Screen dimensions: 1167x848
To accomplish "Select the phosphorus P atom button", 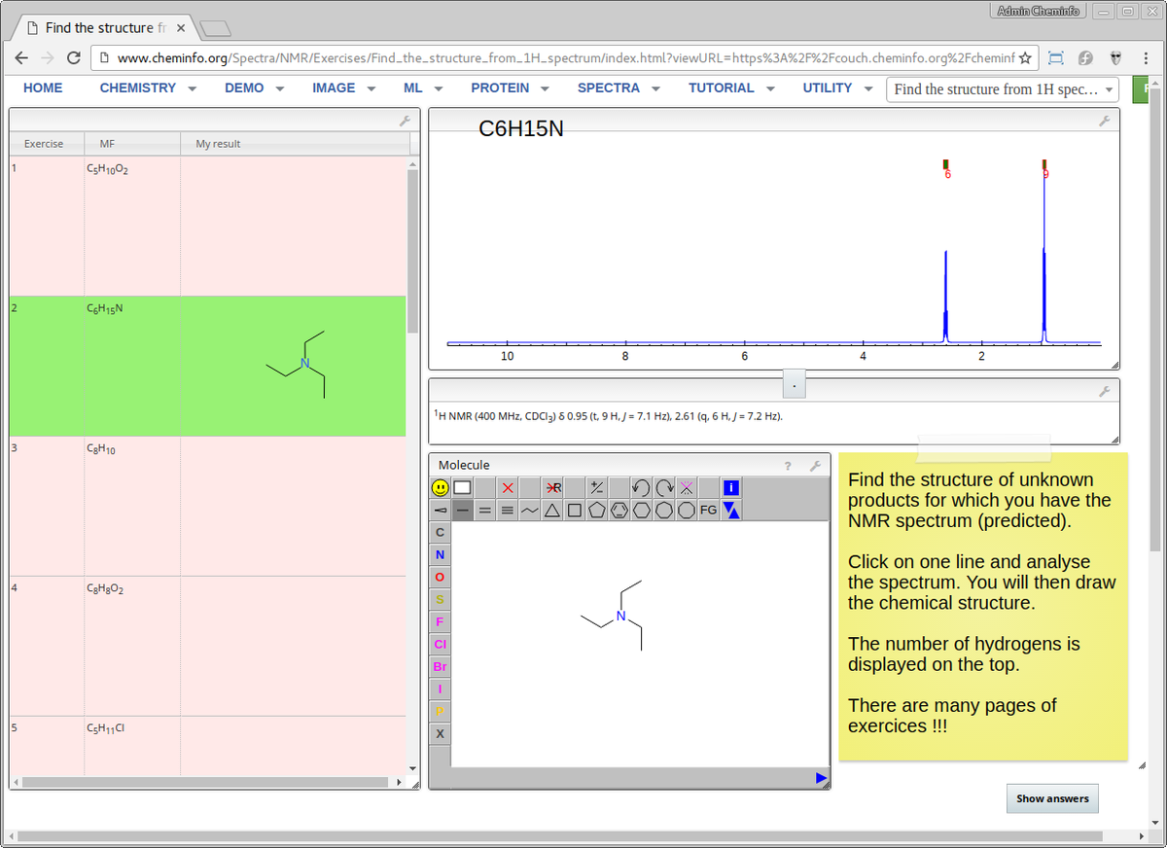I will [441, 711].
